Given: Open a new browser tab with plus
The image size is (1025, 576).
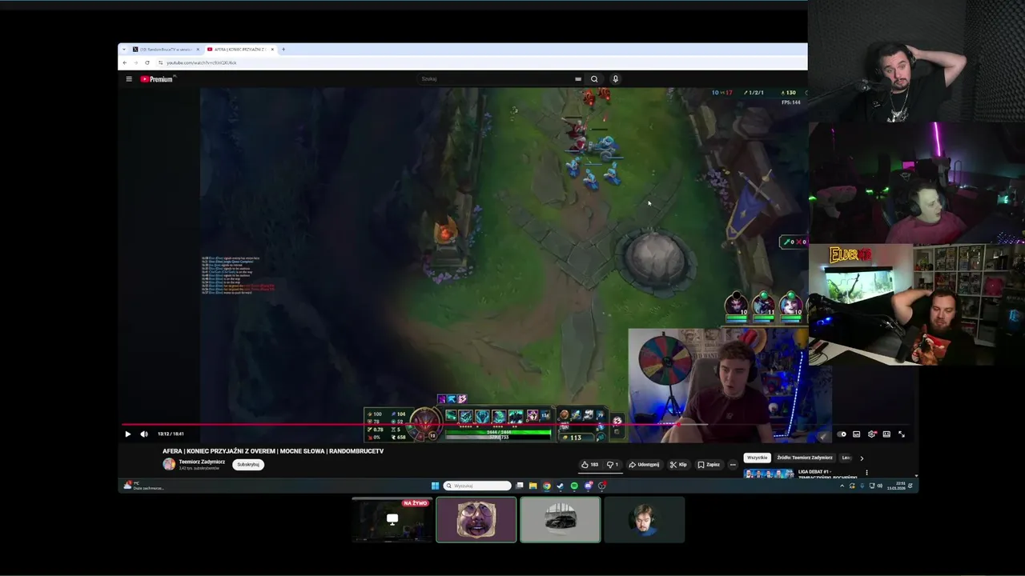Looking at the screenshot, I should pyautogui.click(x=283, y=50).
